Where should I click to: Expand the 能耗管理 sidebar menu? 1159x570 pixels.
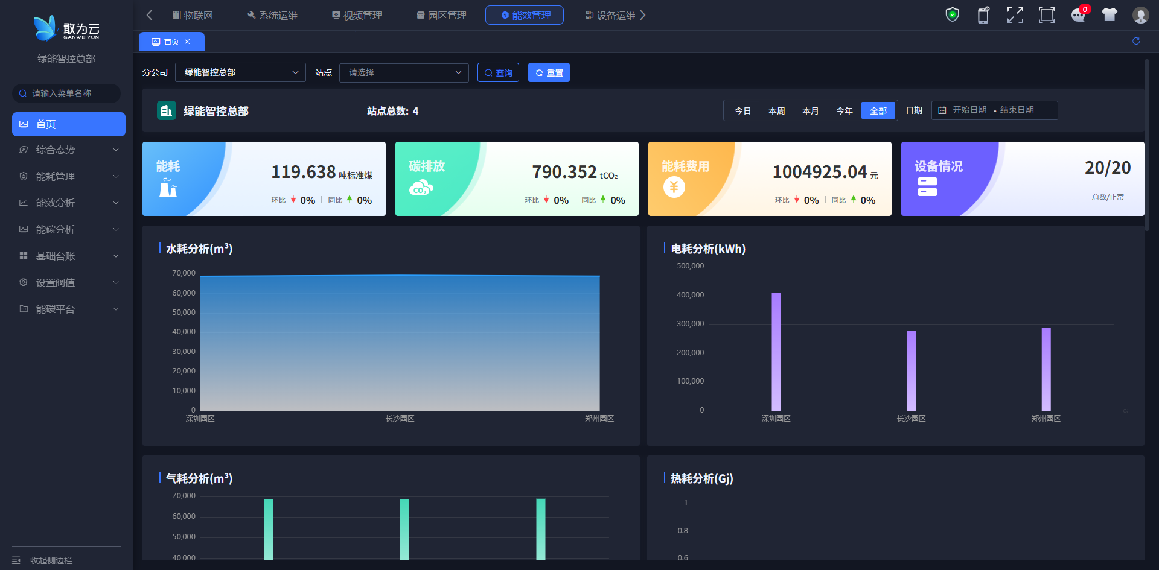coord(68,176)
